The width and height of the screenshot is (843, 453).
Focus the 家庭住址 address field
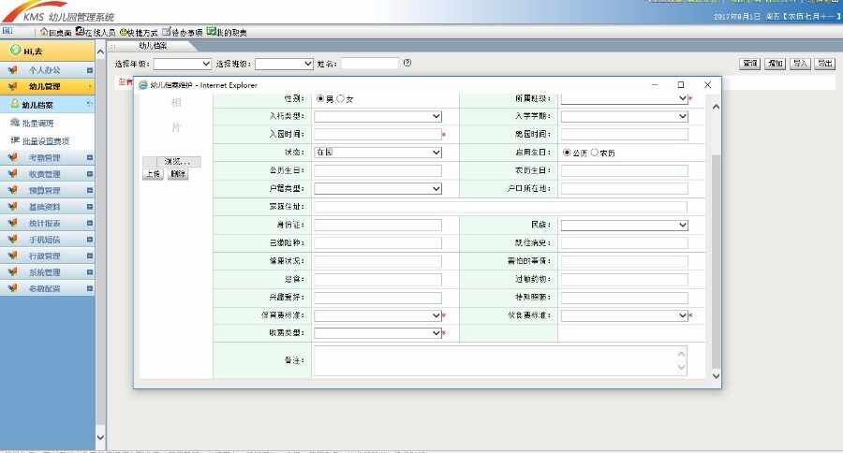point(500,207)
